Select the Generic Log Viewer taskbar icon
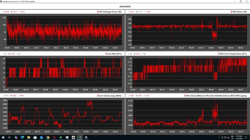 point(80,137)
